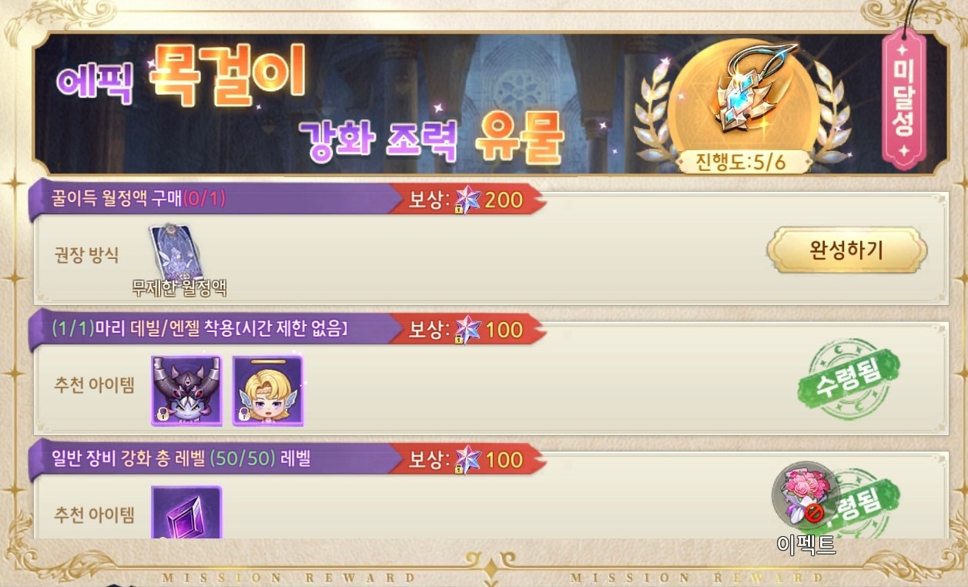Image resolution: width=968 pixels, height=587 pixels.
Task: Click the star reward icon showing 200
Action: pos(467,201)
